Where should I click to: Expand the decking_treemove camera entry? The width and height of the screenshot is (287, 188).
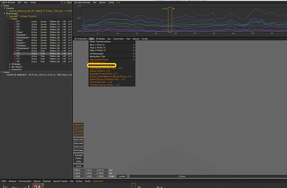(7, 11)
